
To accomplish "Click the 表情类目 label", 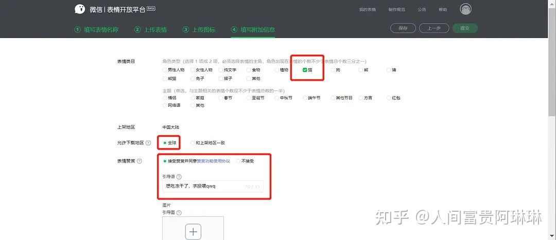I will click(126, 61).
